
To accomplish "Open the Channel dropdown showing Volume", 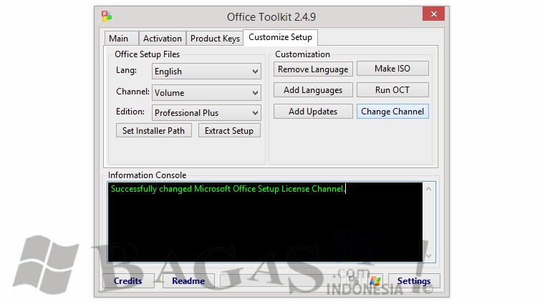I will pyautogui.click(x=206, y=92).
